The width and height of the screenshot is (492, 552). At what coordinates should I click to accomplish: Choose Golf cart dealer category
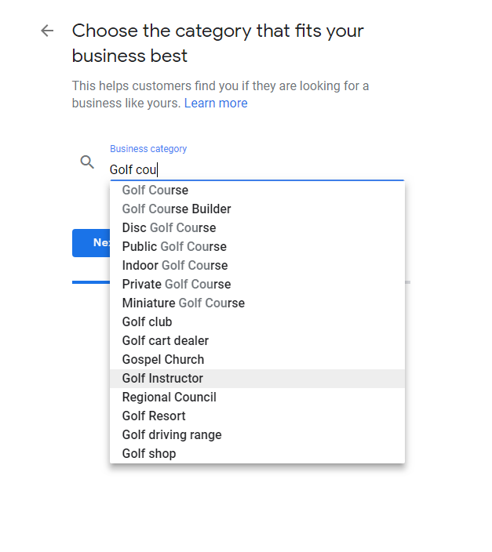click(x=257, y=341)
